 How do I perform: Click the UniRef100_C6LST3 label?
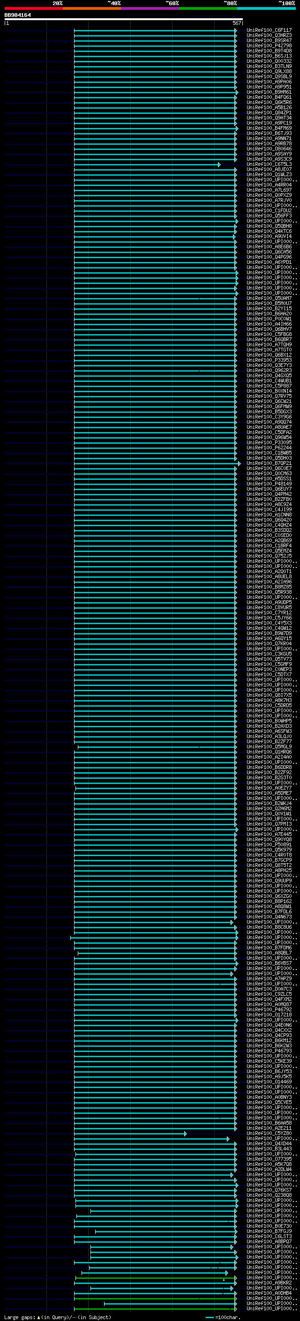pos(269,1236)
